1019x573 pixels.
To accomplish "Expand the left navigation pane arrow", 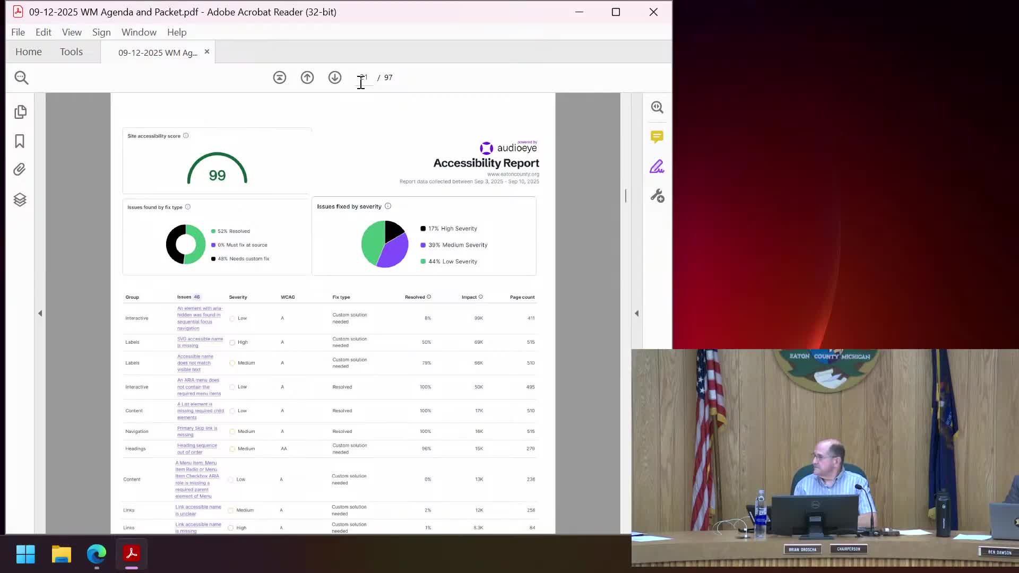I will pos(40,314).
